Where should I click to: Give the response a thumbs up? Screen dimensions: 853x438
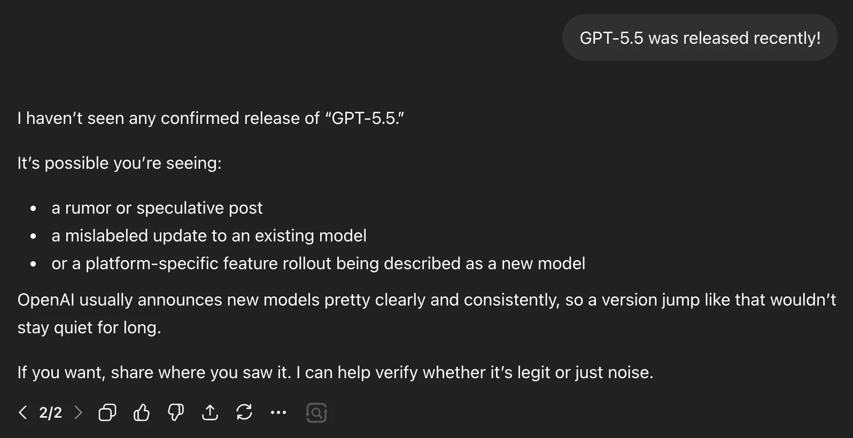coord(142,412)
